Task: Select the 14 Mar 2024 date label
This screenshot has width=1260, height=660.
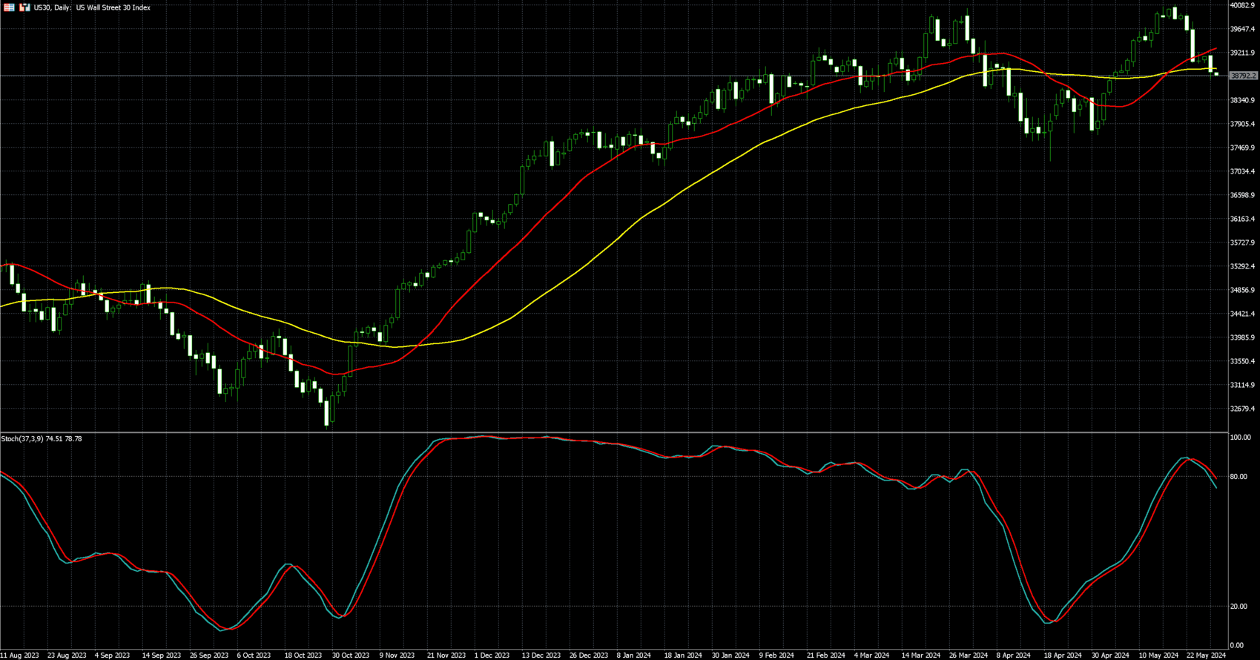Action: (920, 655)
